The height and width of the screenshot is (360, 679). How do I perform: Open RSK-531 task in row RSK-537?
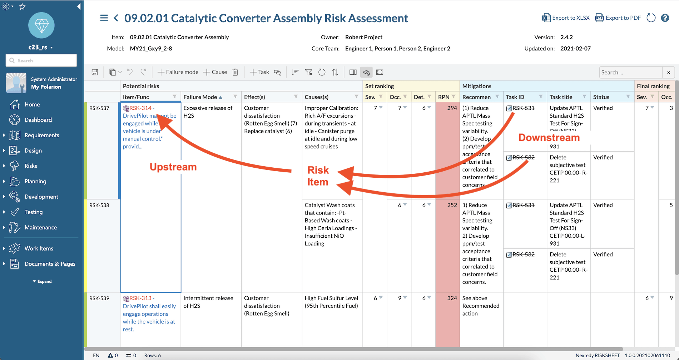pyautogui.click(x=523, y=108)
